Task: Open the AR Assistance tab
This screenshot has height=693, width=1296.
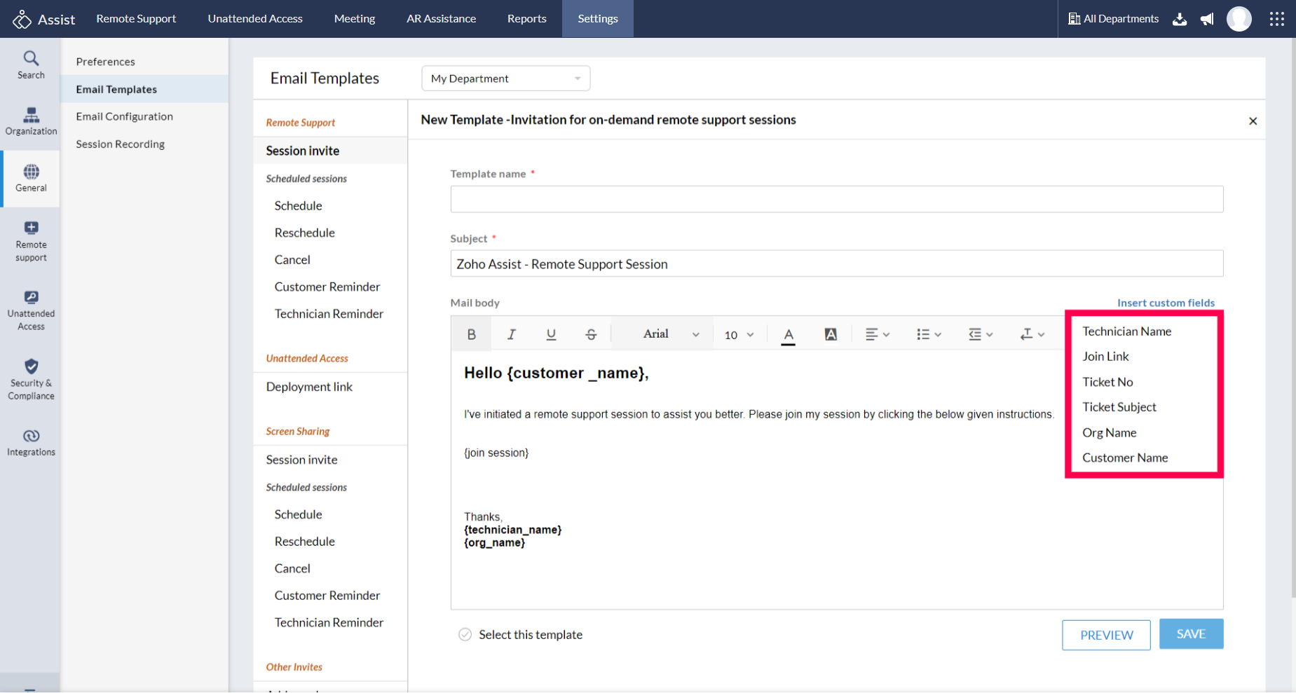Action: click(x=441, y=19)
